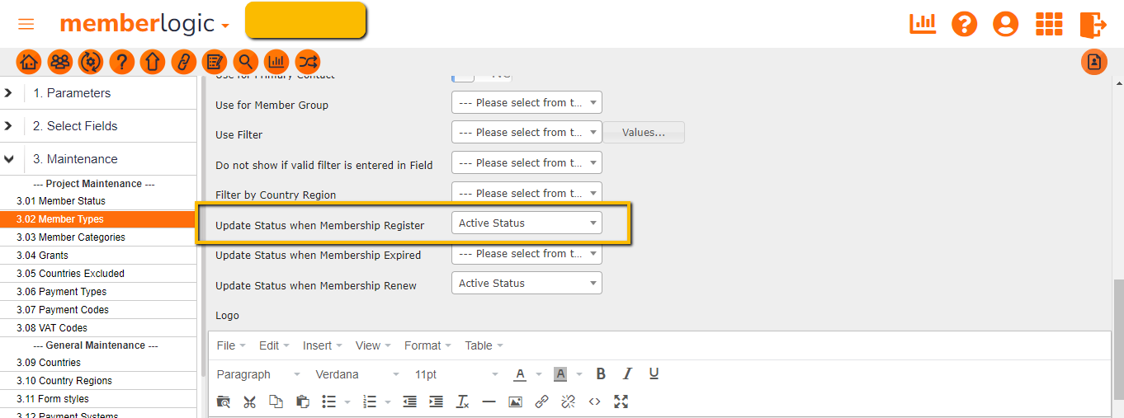Open the Update Status when Membership Register dropdown
1124x418 pixels.
click(x=527, y=223)
